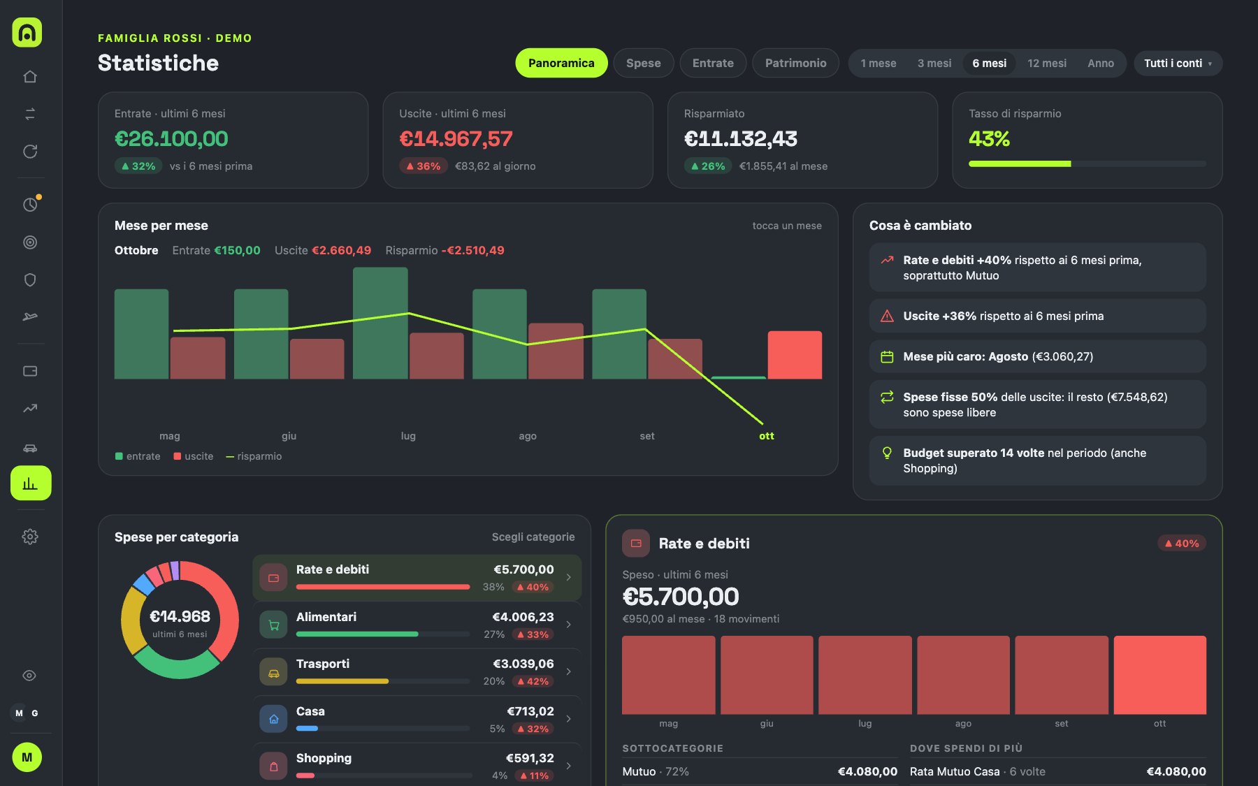Click the recurring refresh icon in sidebar
This screenshot has height=786, width=1258.
click(30, 152)
